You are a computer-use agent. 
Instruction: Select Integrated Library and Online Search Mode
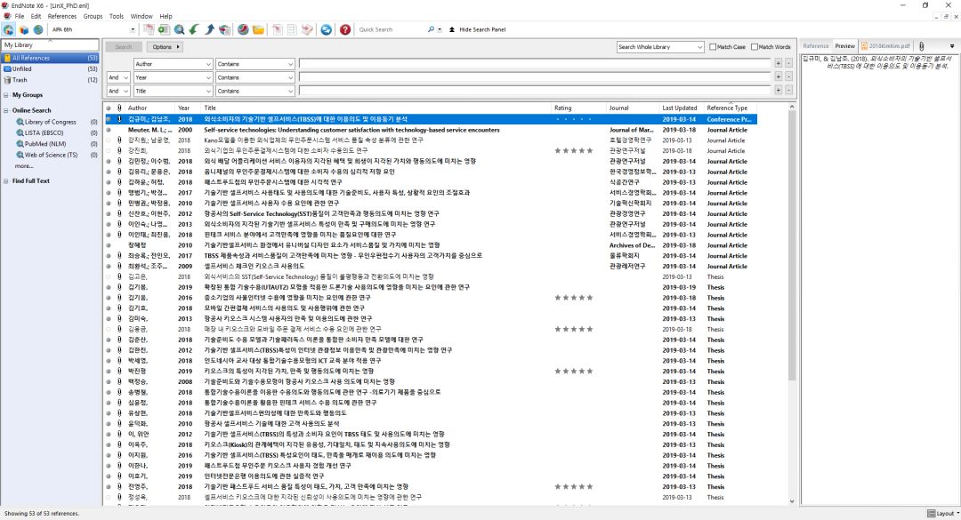point(8,29)
